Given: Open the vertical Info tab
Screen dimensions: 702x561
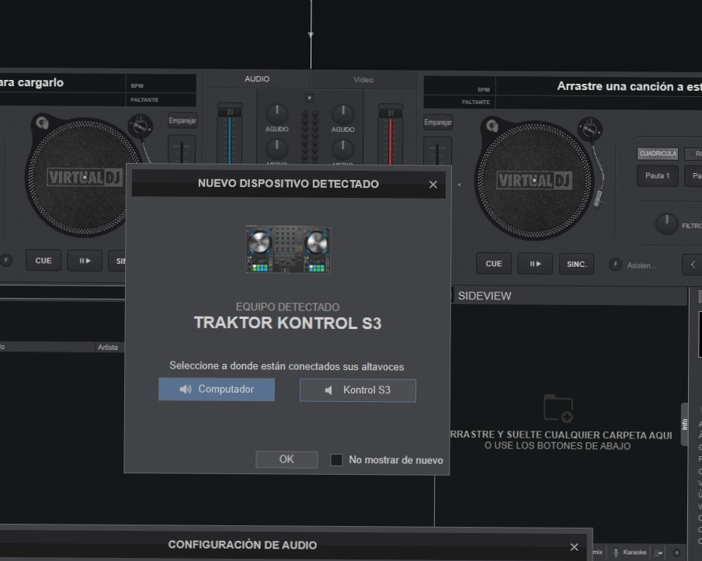Looking at the screenshot, I should coord(685,424).
